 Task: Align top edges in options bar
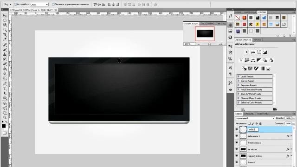pos(95,4)
